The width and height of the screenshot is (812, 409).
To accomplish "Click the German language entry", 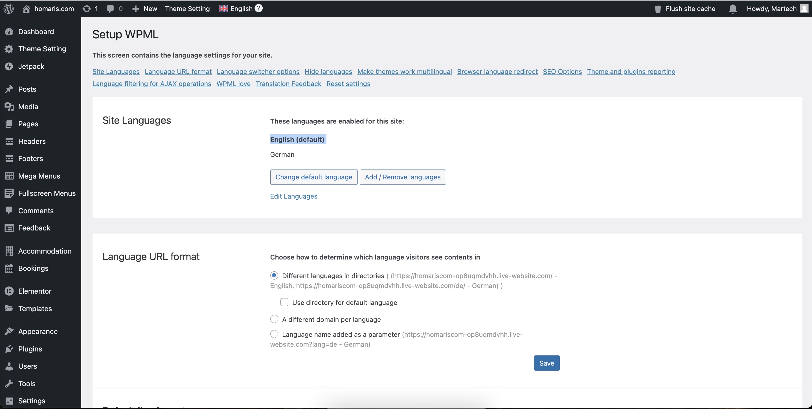I will coord(282,154).
